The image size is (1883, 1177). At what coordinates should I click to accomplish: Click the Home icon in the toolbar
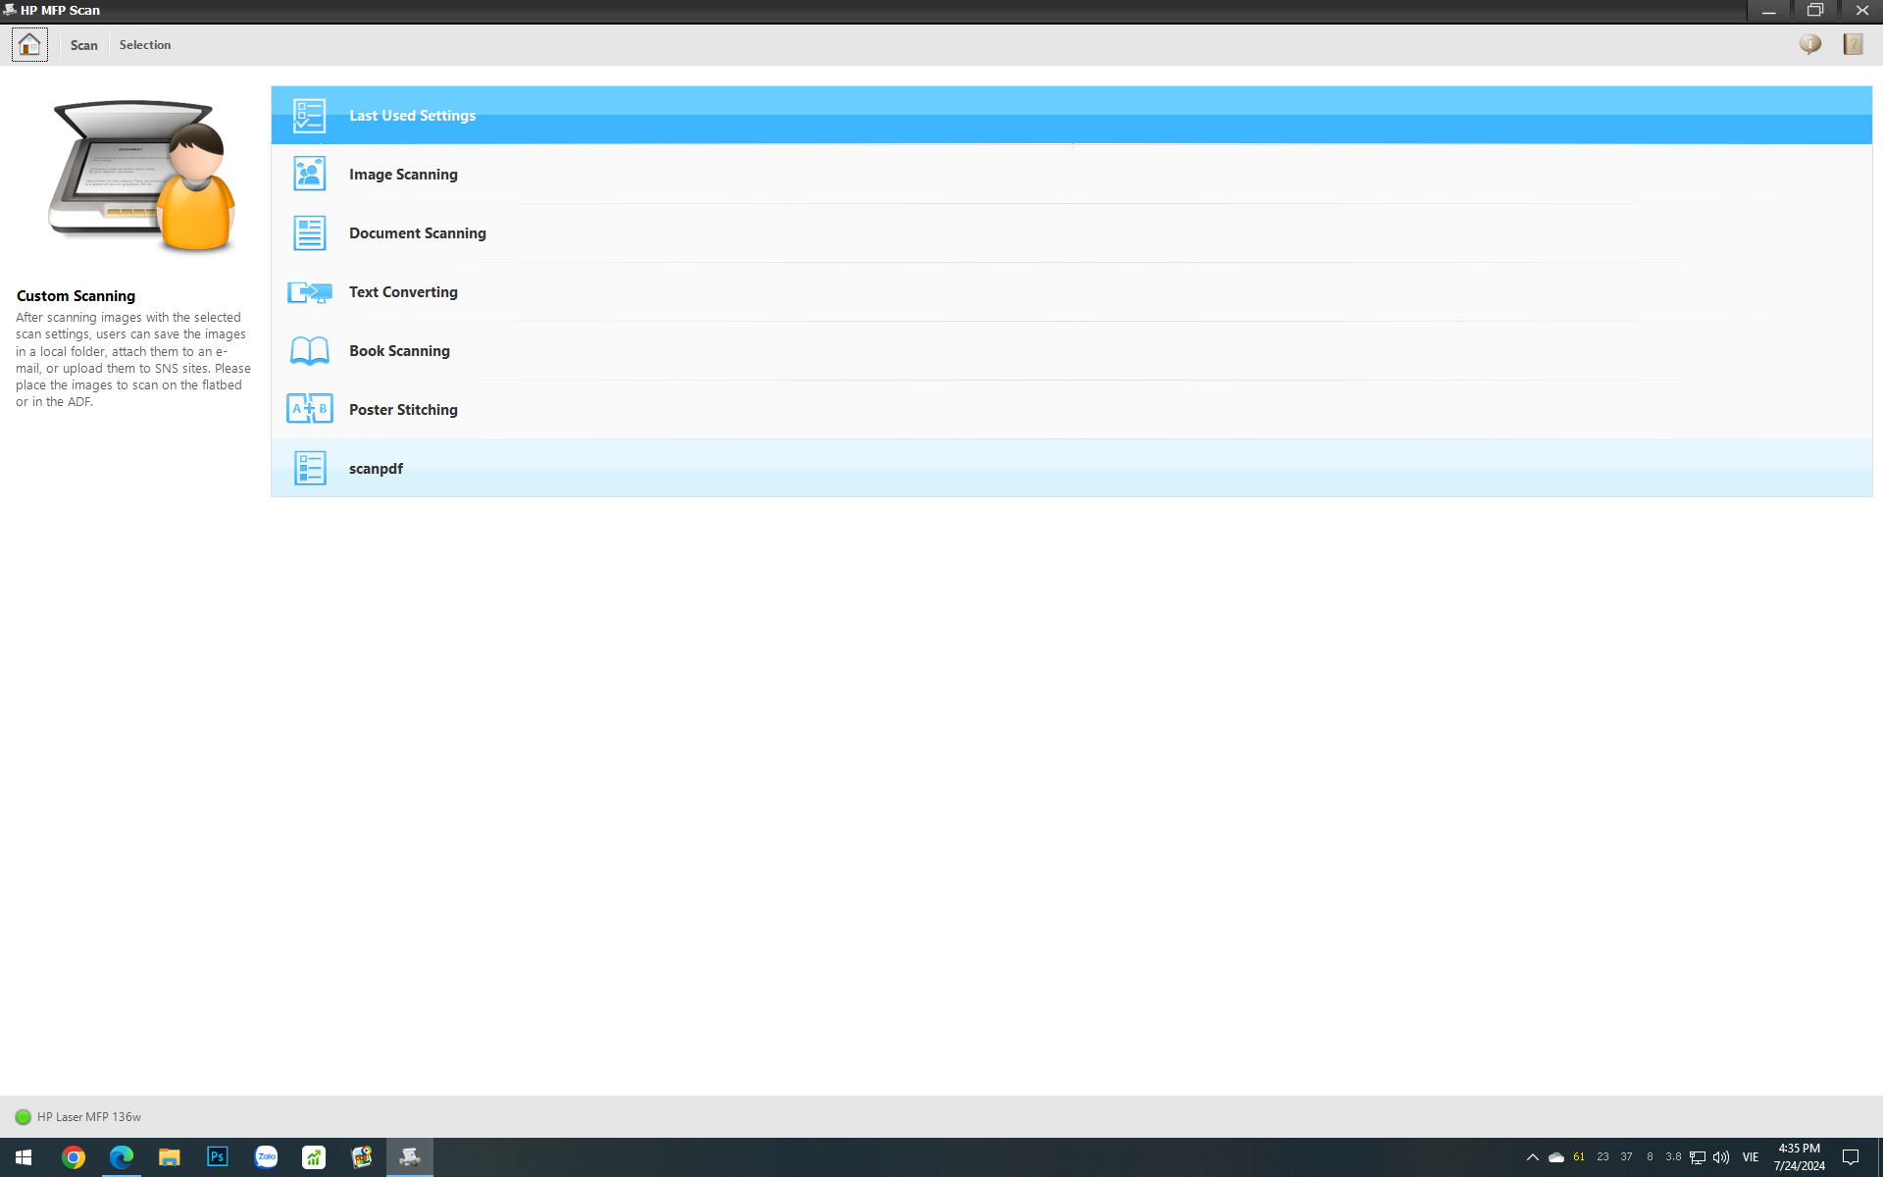(29, 45)
